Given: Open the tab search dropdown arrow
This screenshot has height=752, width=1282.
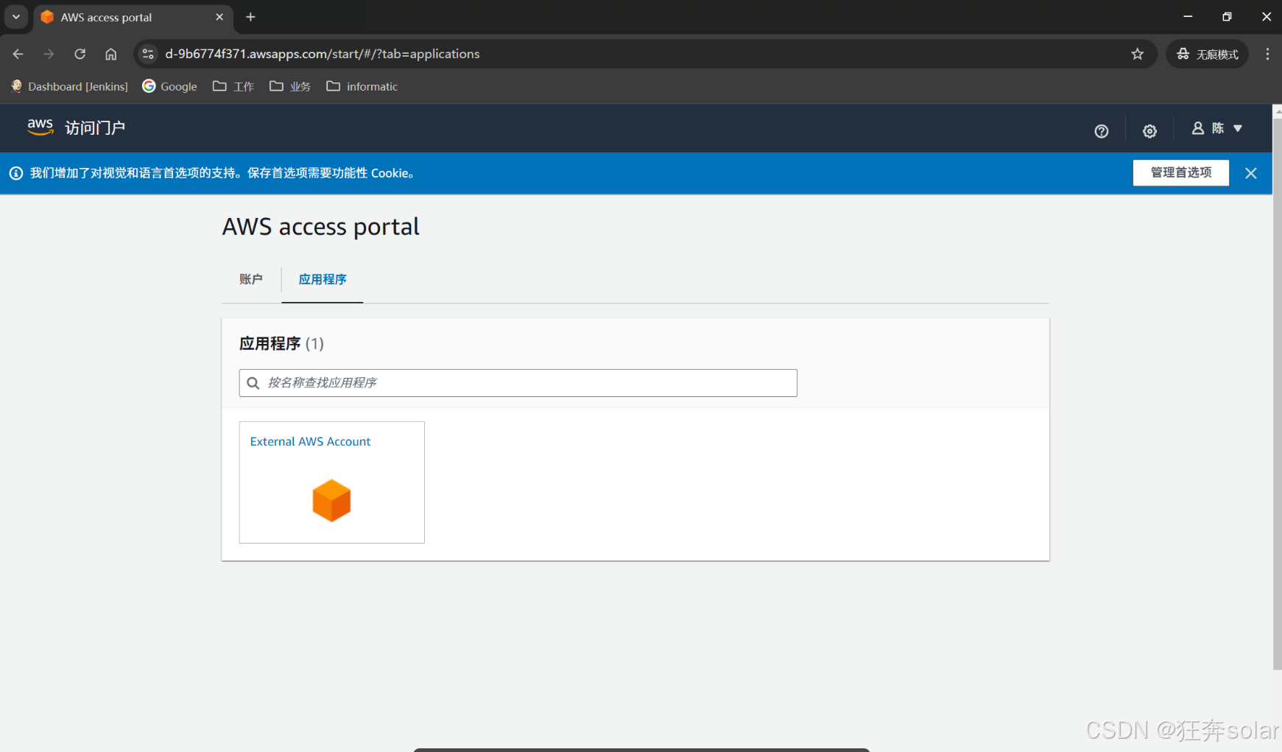Looking at the screenshot, I should 15,17.
